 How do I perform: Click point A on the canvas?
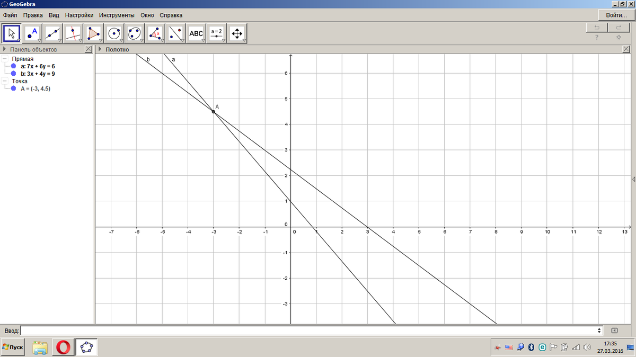[214, 111]
